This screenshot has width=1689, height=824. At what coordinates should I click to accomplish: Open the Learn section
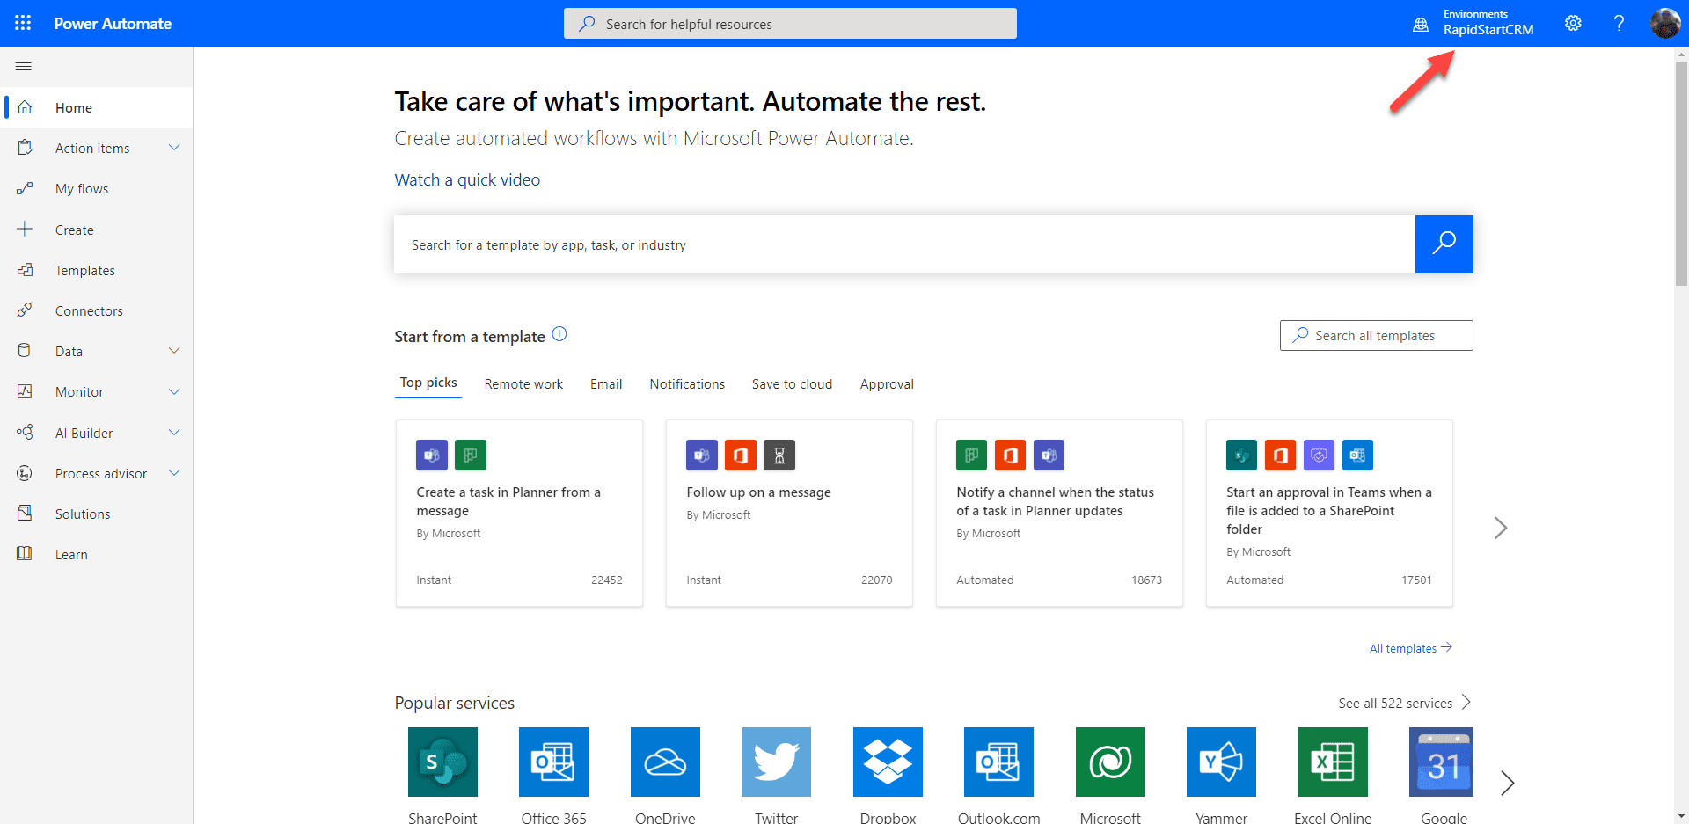(x=69, y=554)
